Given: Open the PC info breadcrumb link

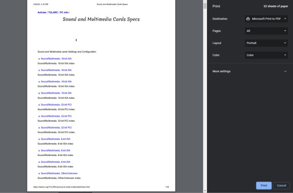Looking at the screenshot, I should [x=64, y=12].
